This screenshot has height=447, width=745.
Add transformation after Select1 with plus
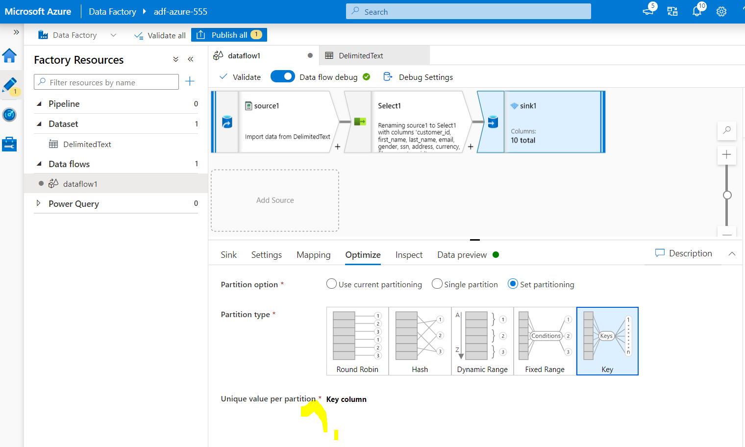tap(471, 147)
